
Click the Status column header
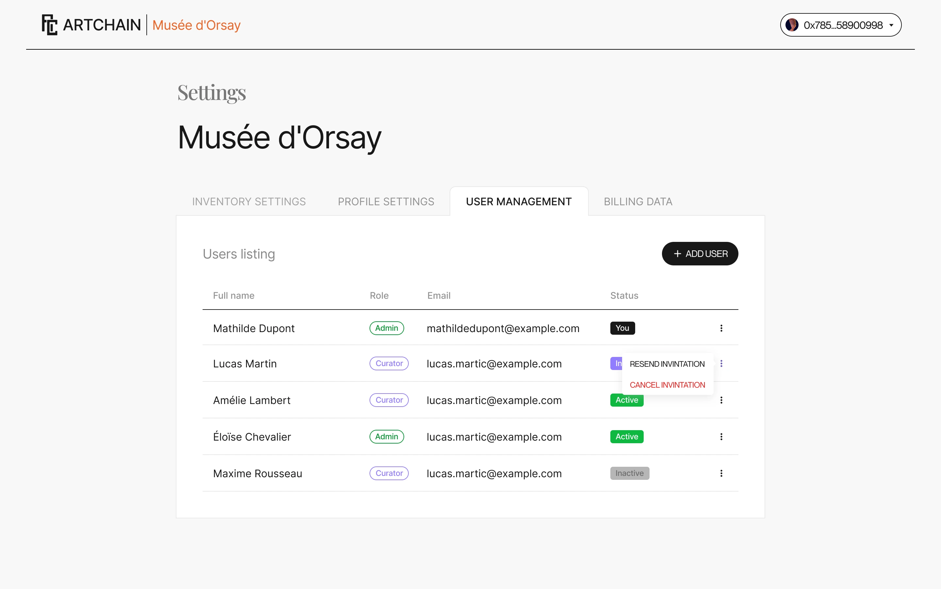pos(624,295)
